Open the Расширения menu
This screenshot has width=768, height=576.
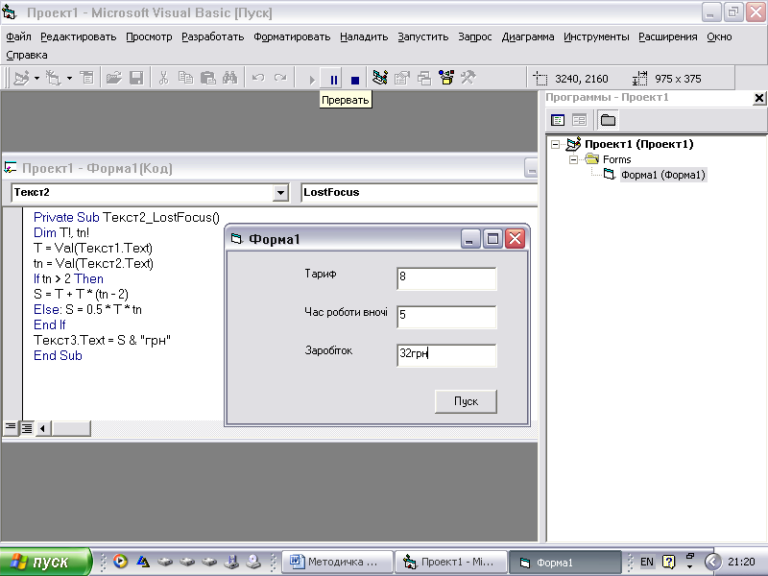[668, 36]
